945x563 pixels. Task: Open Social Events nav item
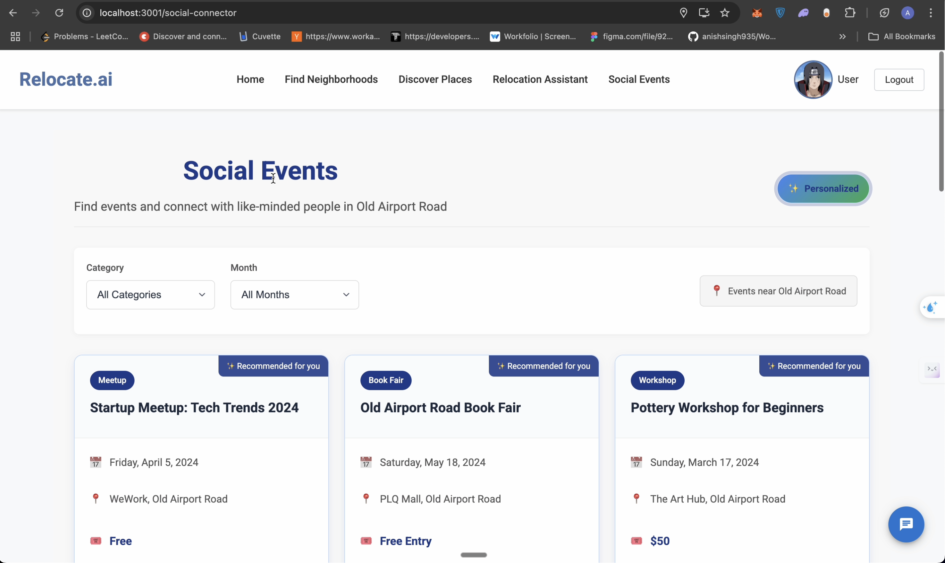click(638, 79)
